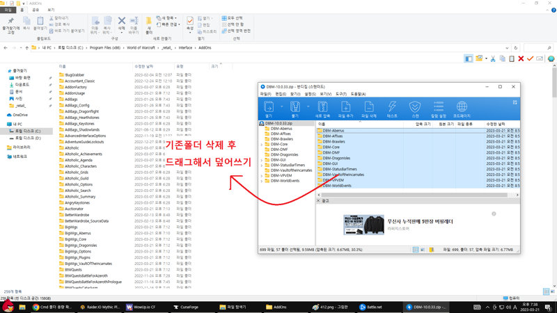Expand the DBM-Core node in Bandizip's tree

point(262,145)
